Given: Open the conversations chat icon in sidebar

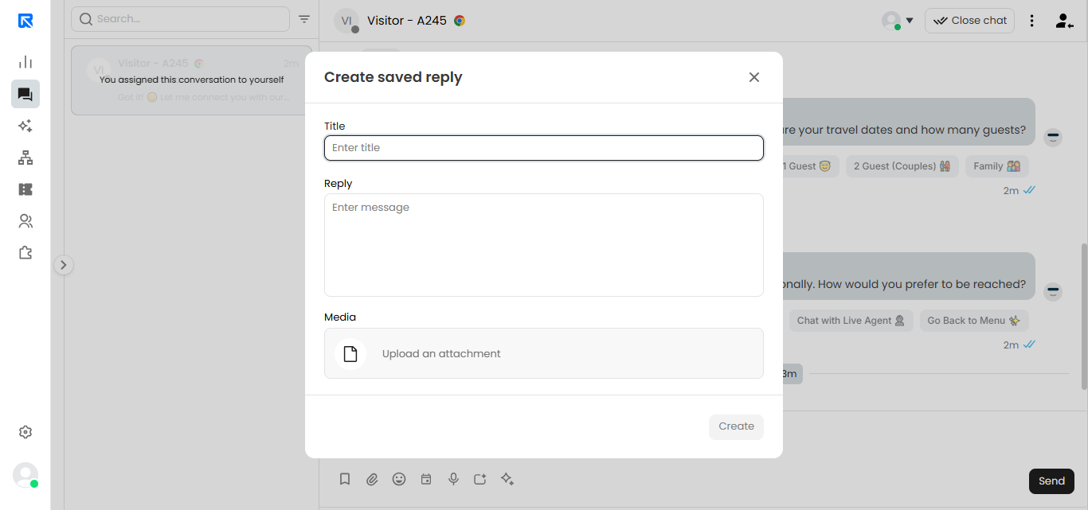Looking at the screenshot, I should click(25, 94).
